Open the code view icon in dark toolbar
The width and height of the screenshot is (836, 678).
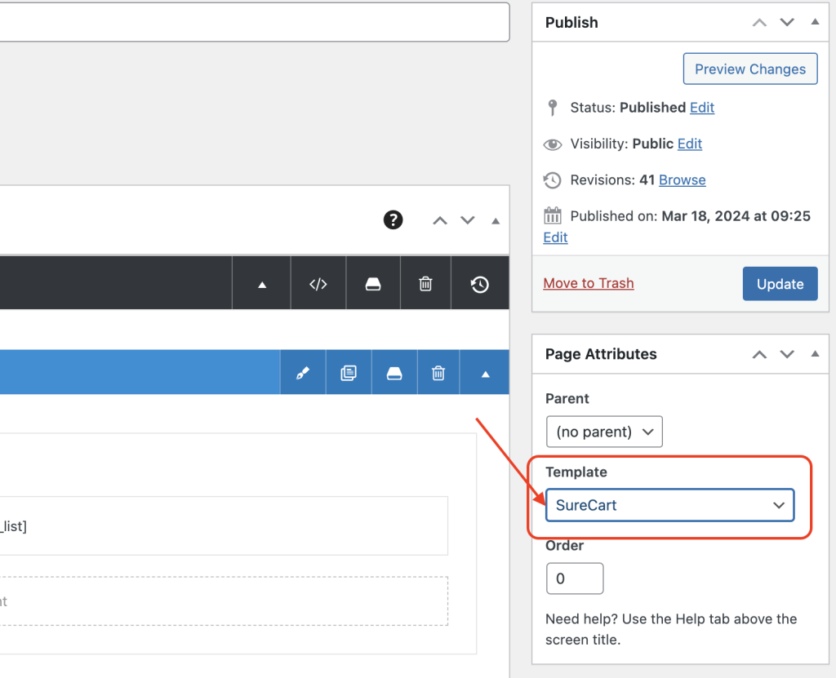[x=318, y=284]
